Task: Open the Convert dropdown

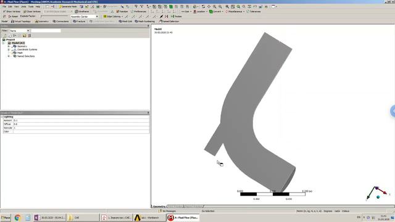Action: [216, 12]
